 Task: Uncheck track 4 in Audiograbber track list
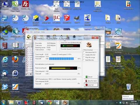point(27,54)
